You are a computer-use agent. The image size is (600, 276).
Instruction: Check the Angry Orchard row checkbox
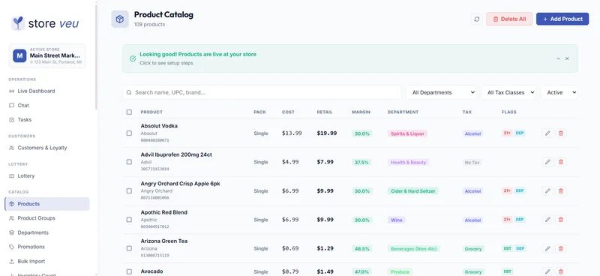point(129,190)
